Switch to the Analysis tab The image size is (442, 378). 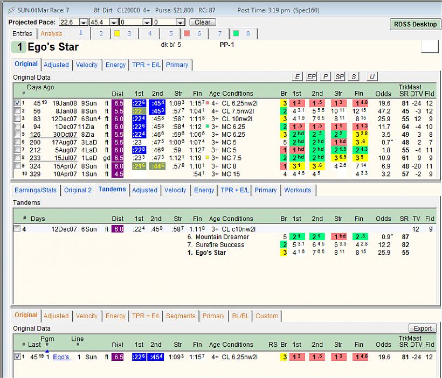[51, 34]
